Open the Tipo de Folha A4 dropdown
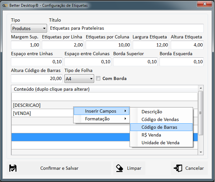Screen dimensions: 215x182 [79, 78]
